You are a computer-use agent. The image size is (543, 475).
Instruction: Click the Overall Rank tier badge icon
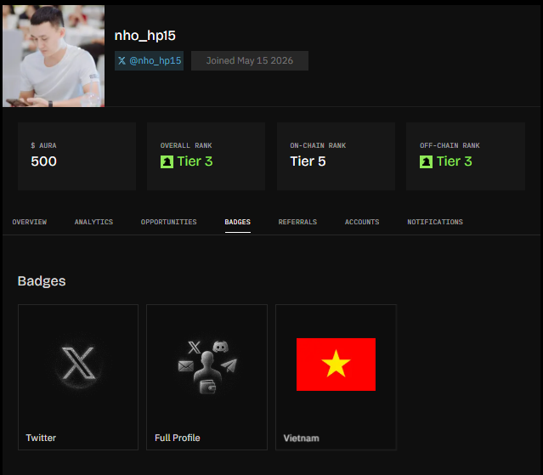[167, 161]
